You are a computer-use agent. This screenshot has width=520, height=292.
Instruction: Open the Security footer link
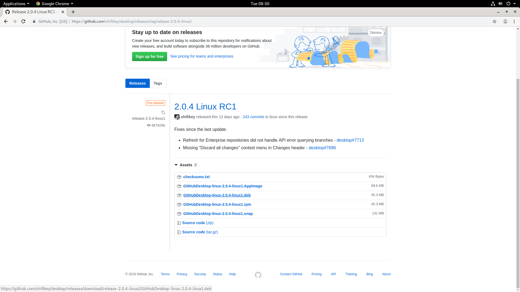tap(200, 274)
